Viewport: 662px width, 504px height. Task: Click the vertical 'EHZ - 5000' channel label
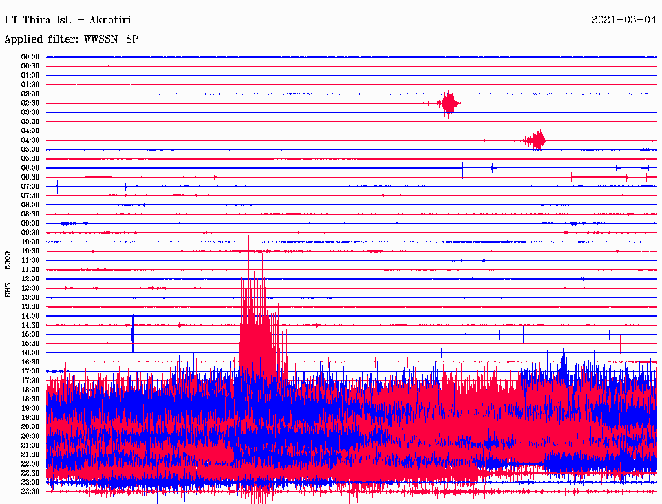coord(8,275)
